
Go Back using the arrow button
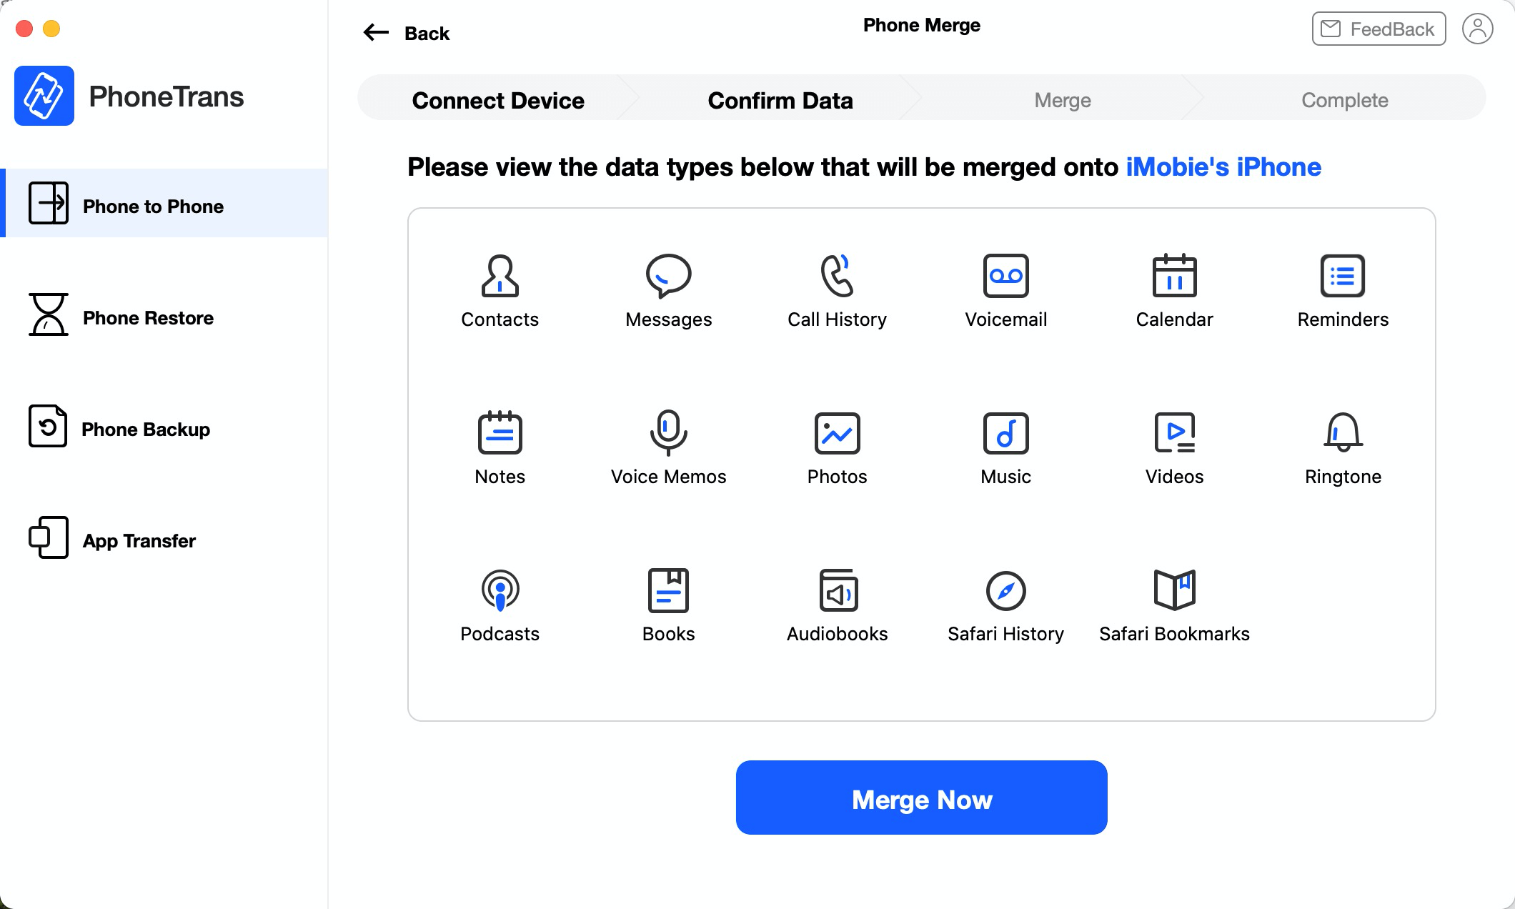coord(407,33)
